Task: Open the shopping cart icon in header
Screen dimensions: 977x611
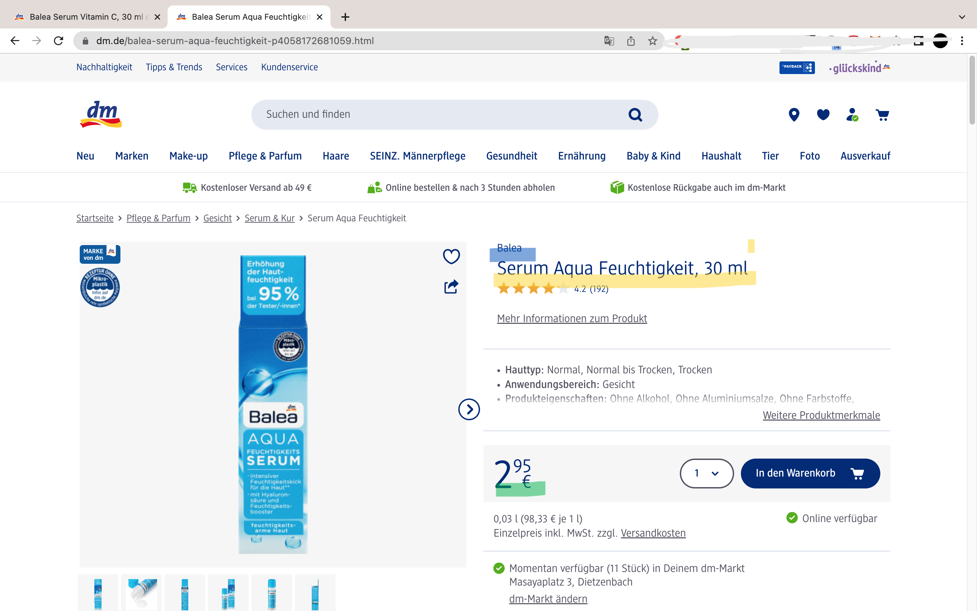Action: click(x=882, y=115)
